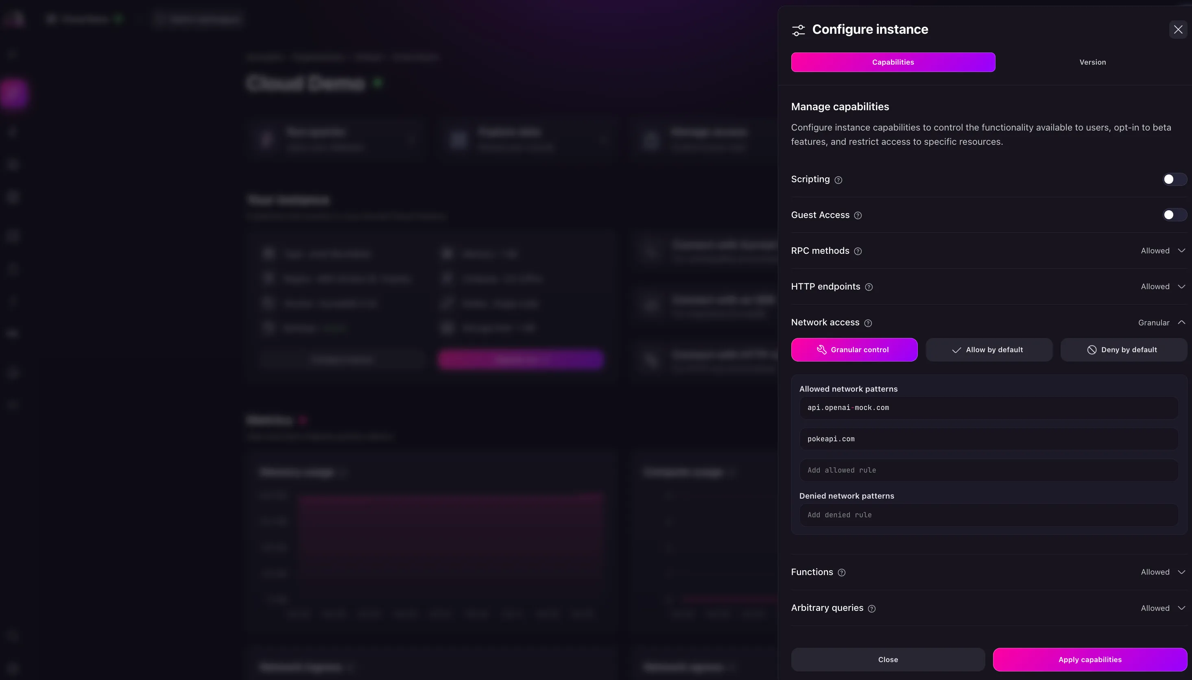Screen dimensions: 1192x680
Task: Collapse the Network access Granular section
Action: [x=1161, y=323]
